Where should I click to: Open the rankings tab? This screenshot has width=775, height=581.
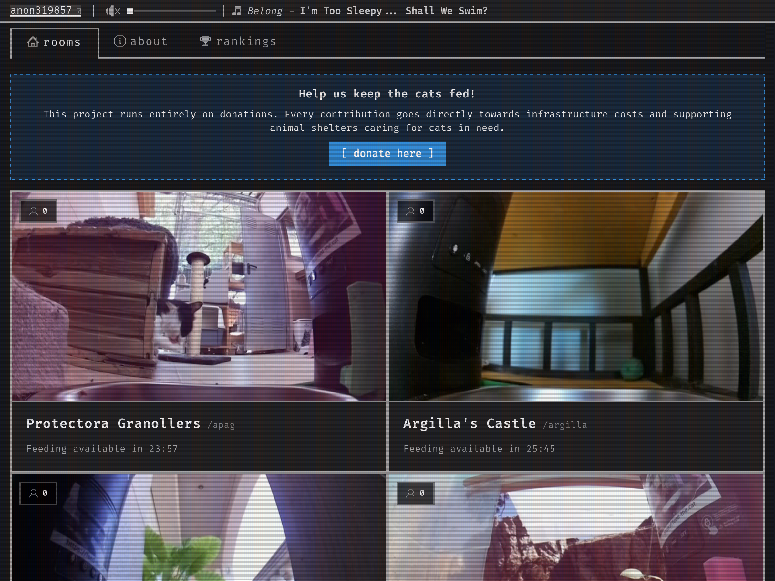238,42
